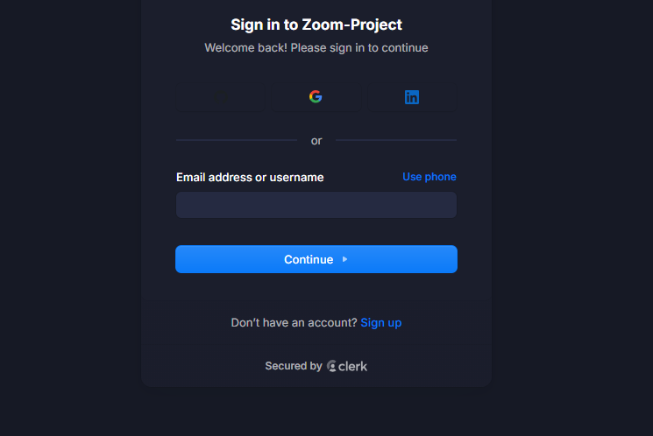This screenshot has width=653, height=436.
Task: Switch to phone with 'Use phone' link
Action: tap(429, 177)
